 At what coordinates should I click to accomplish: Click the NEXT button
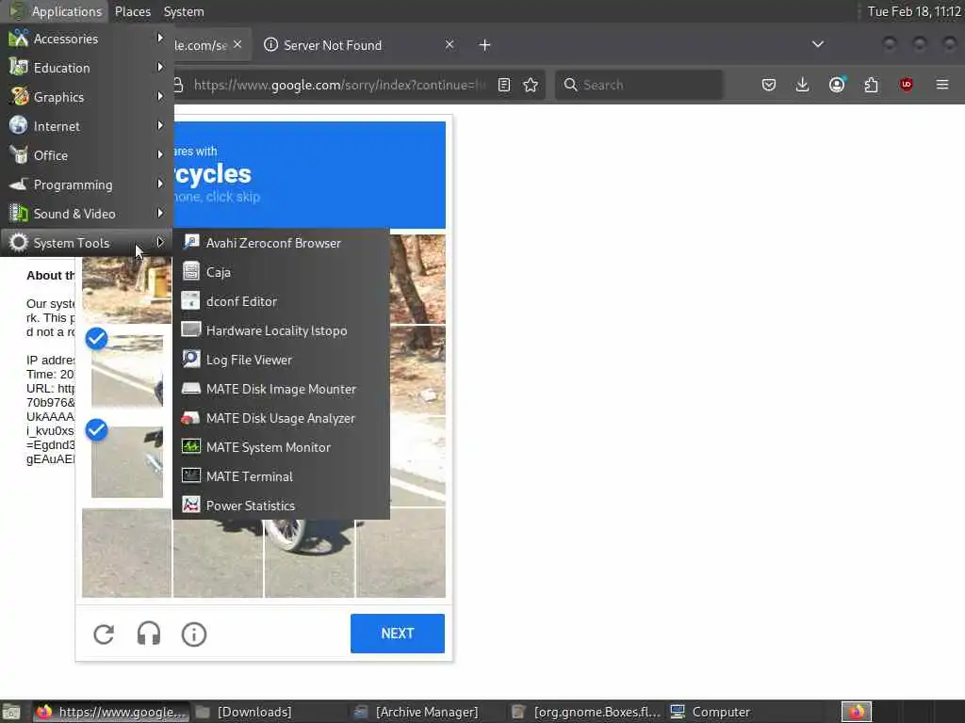tap(398, 634)
